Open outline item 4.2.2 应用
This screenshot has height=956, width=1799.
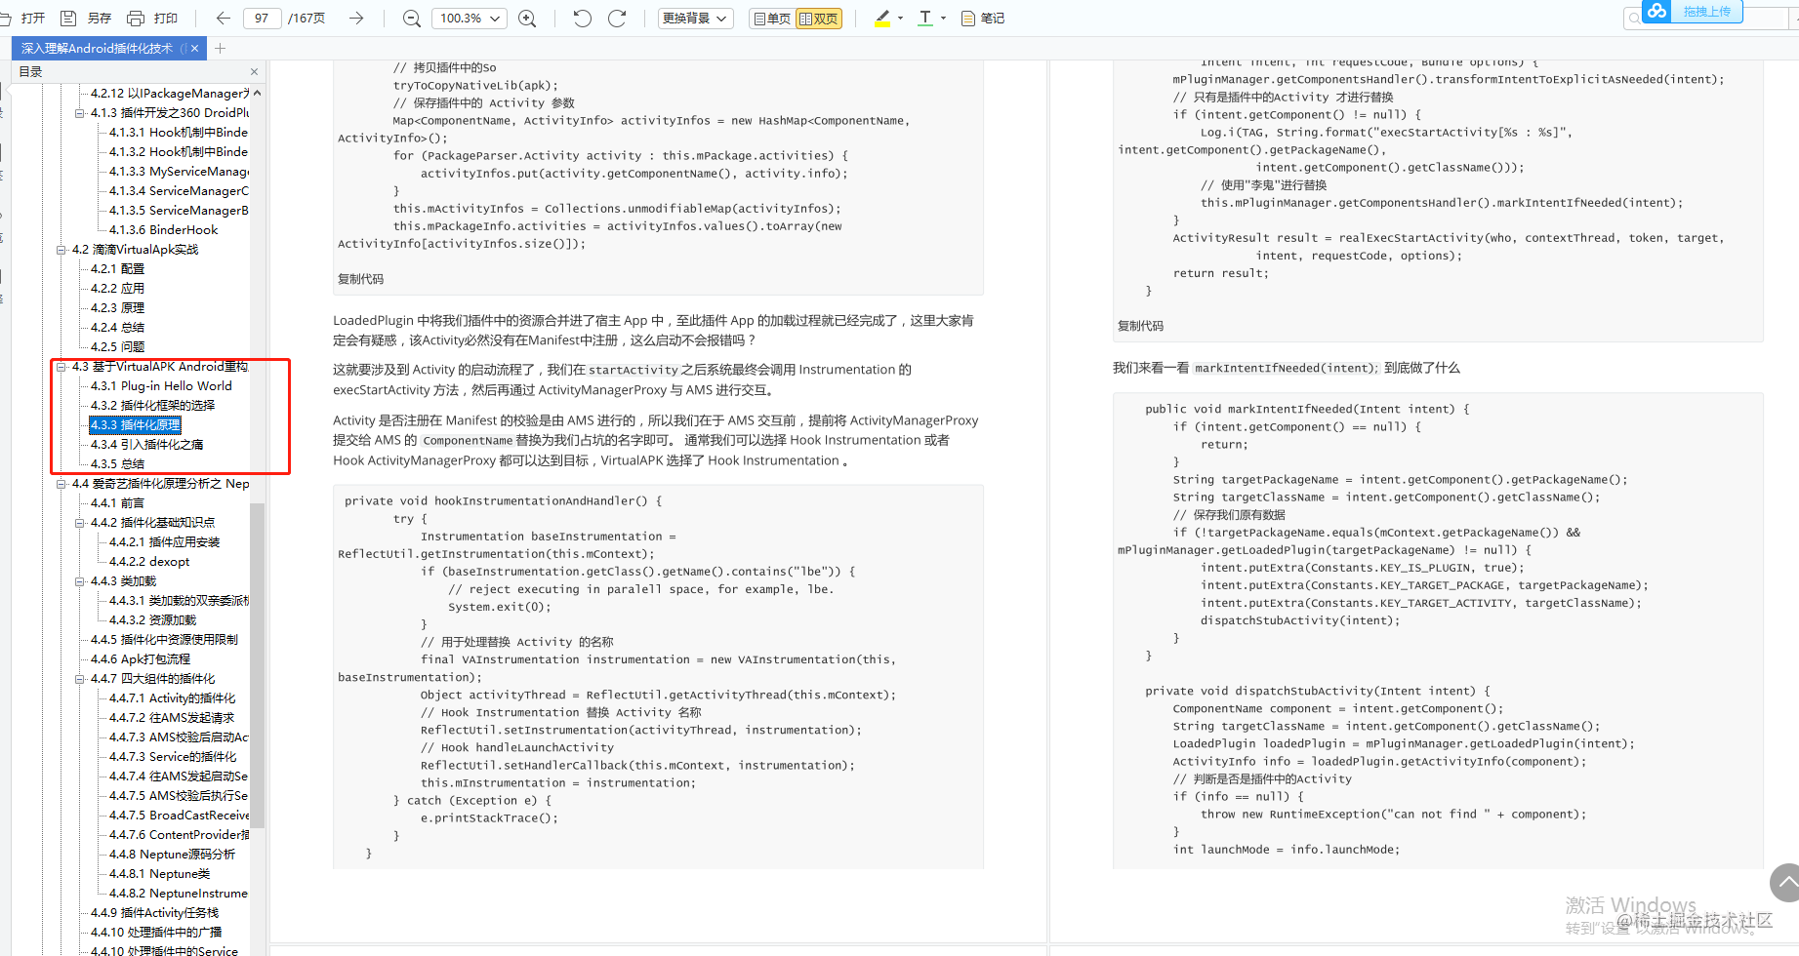click(x=117, y=289)
